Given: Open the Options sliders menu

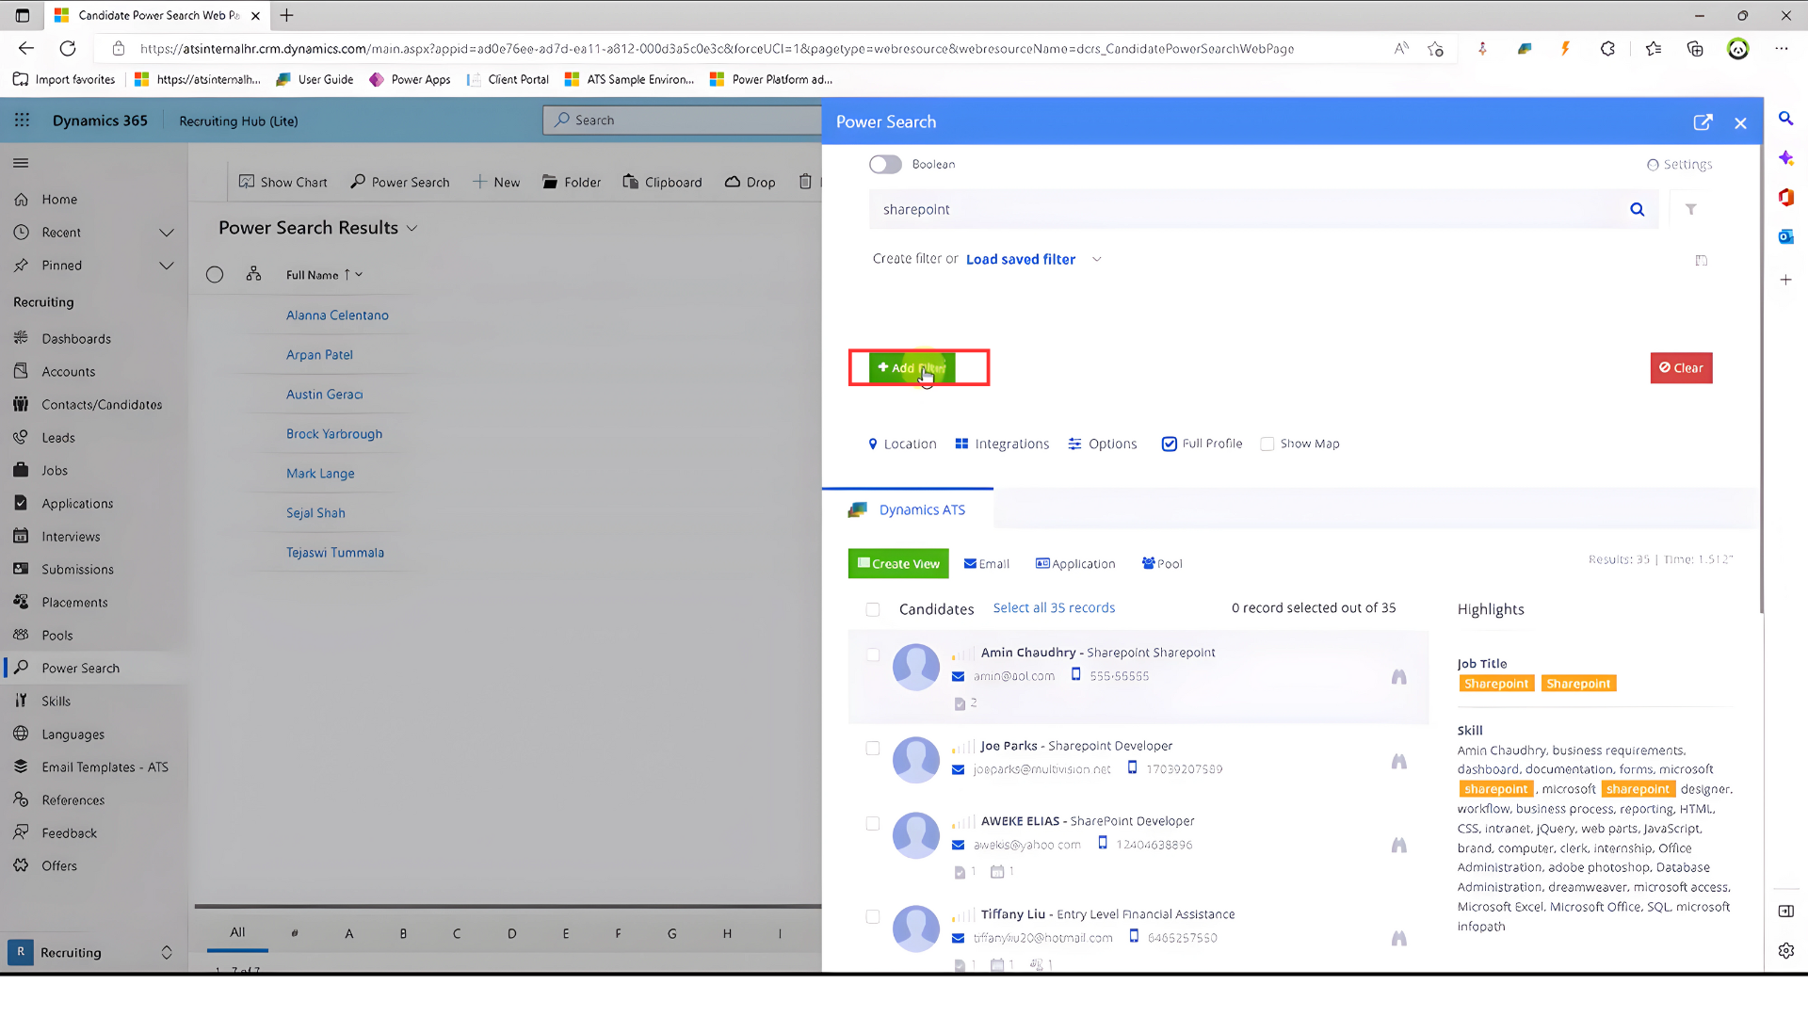Looking at the screenshot, I should point(1103,444).
